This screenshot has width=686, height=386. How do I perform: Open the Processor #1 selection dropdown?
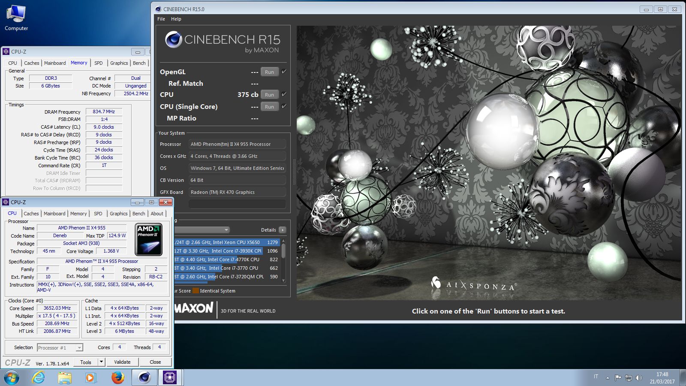coord(60,348)
